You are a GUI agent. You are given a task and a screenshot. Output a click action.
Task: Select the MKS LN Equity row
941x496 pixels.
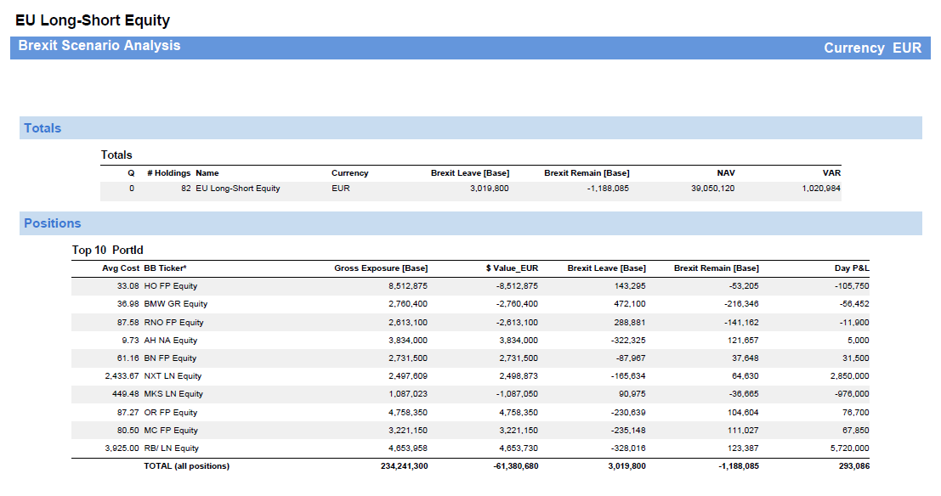pos(173,394)
